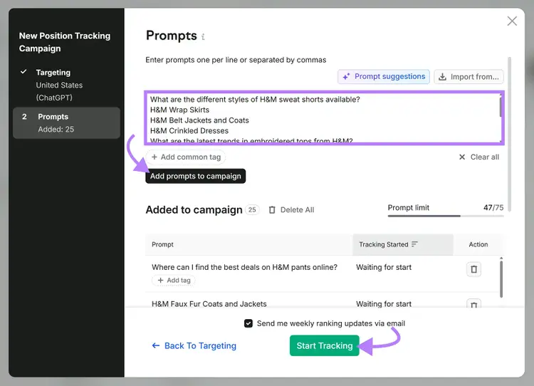The width and height of the screenshot is (534, 386).
Task: Click the Start Tracking button
Action: pos(324,346)
